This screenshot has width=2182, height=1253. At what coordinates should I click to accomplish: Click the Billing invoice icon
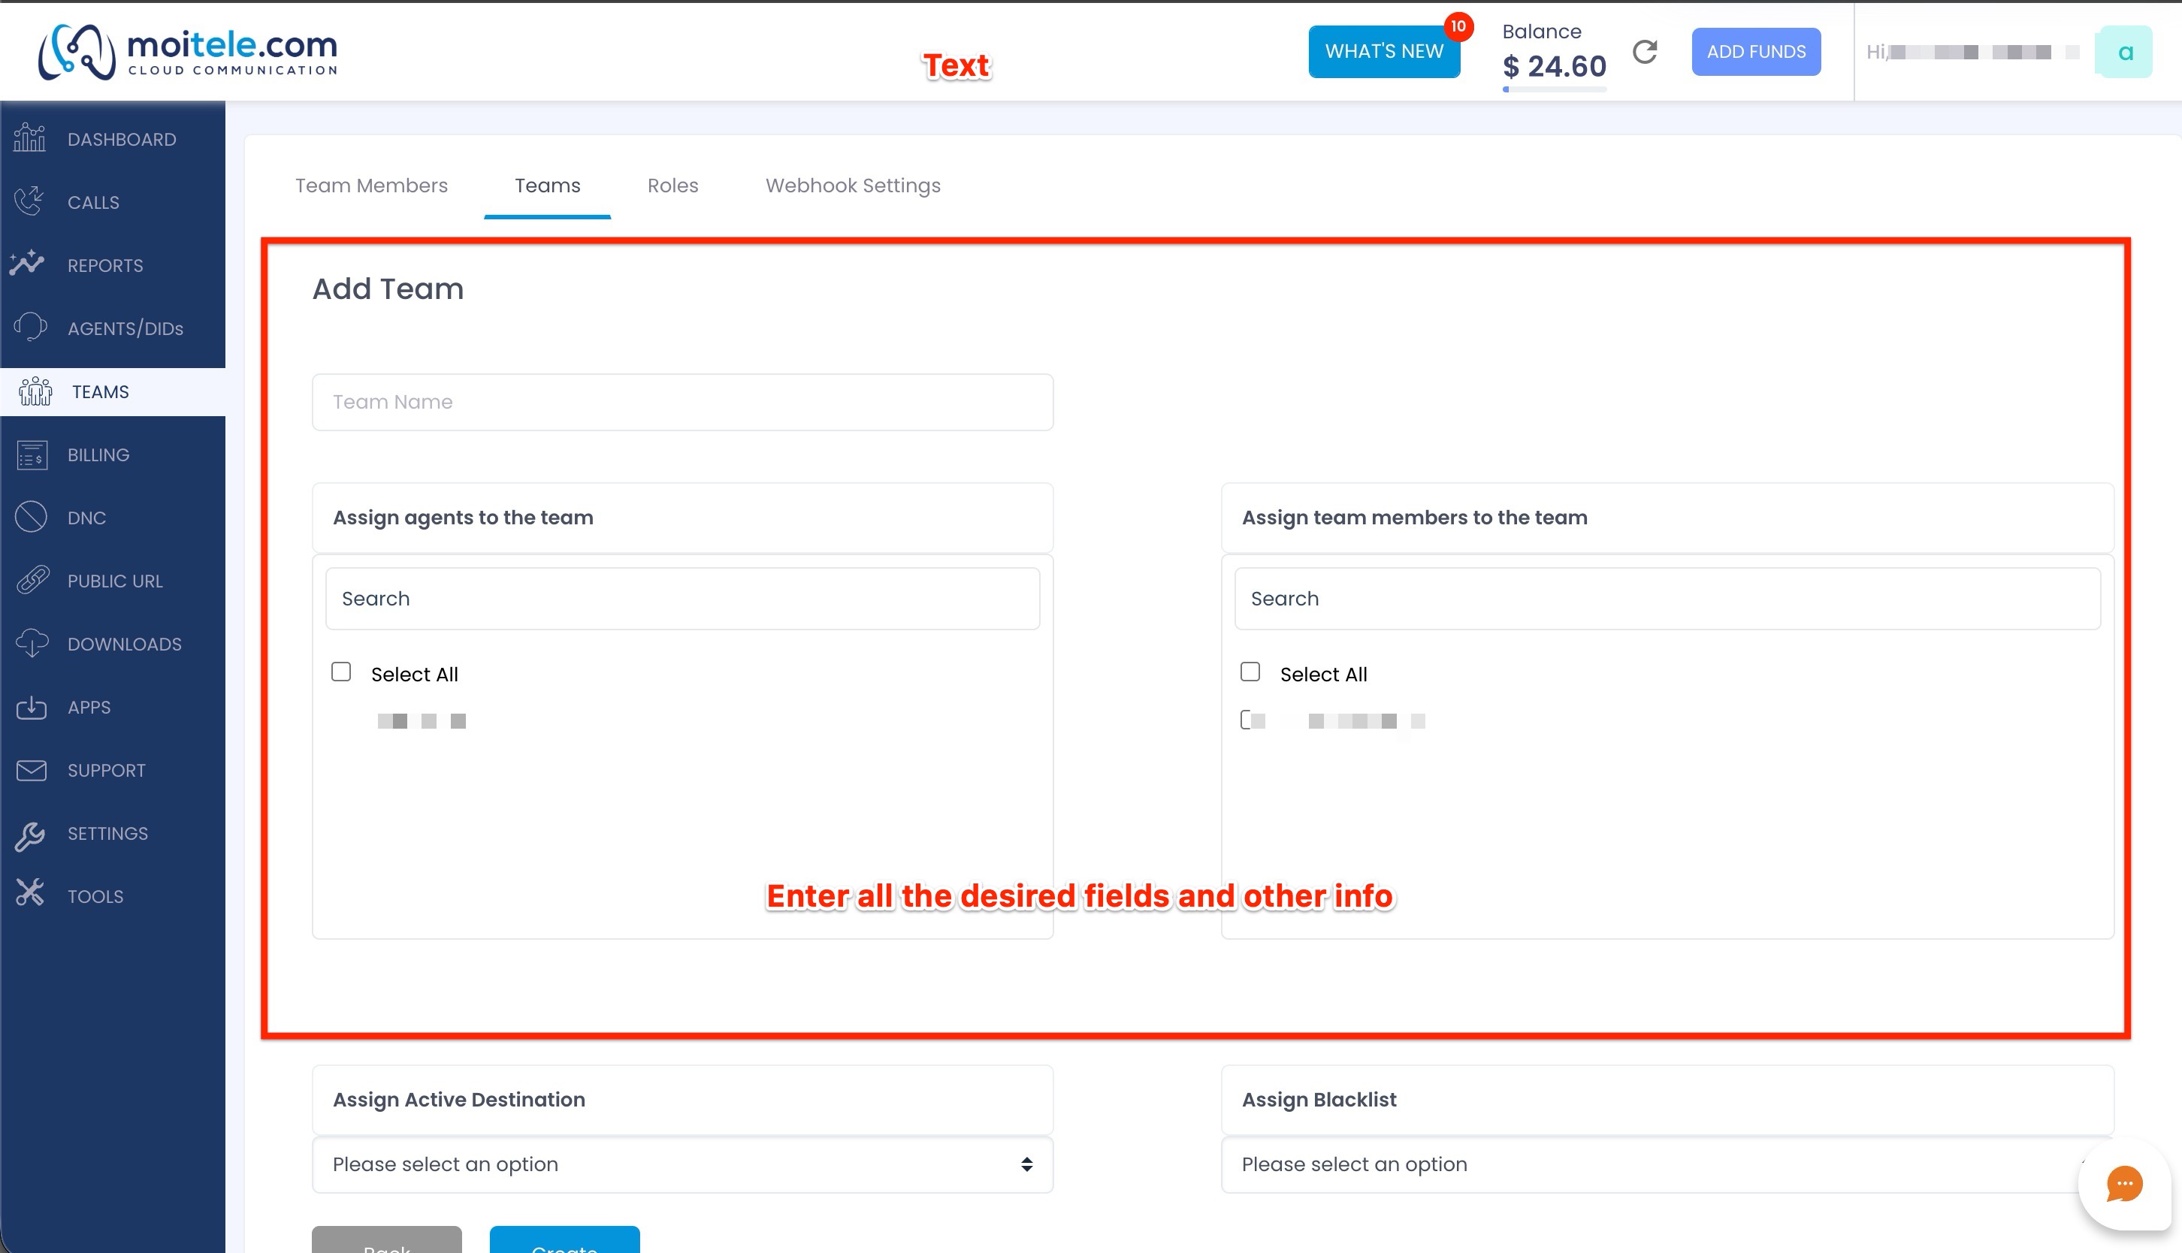click(32, 454)
